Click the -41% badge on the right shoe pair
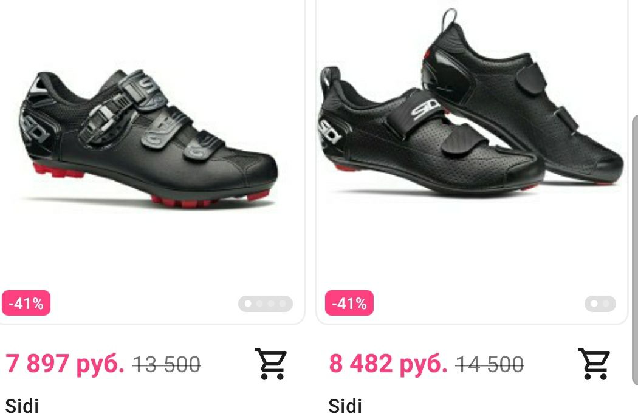Screen dimensions: 638x414 click(349, 303)
